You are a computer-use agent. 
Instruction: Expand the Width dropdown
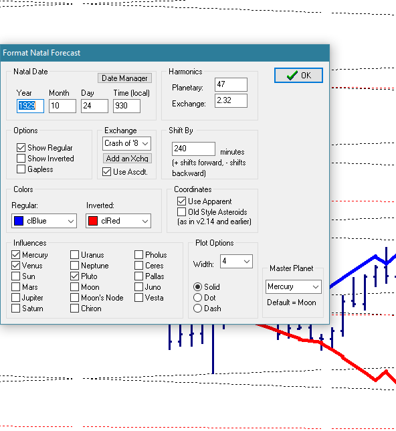[236, 262]
